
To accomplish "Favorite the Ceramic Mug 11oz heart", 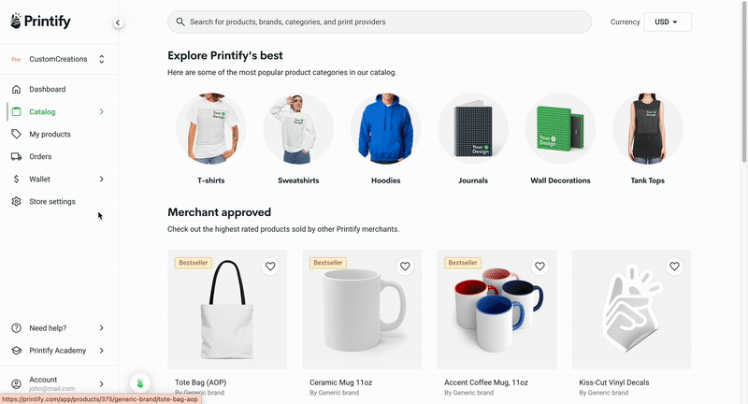I will [x=405, y=267].
